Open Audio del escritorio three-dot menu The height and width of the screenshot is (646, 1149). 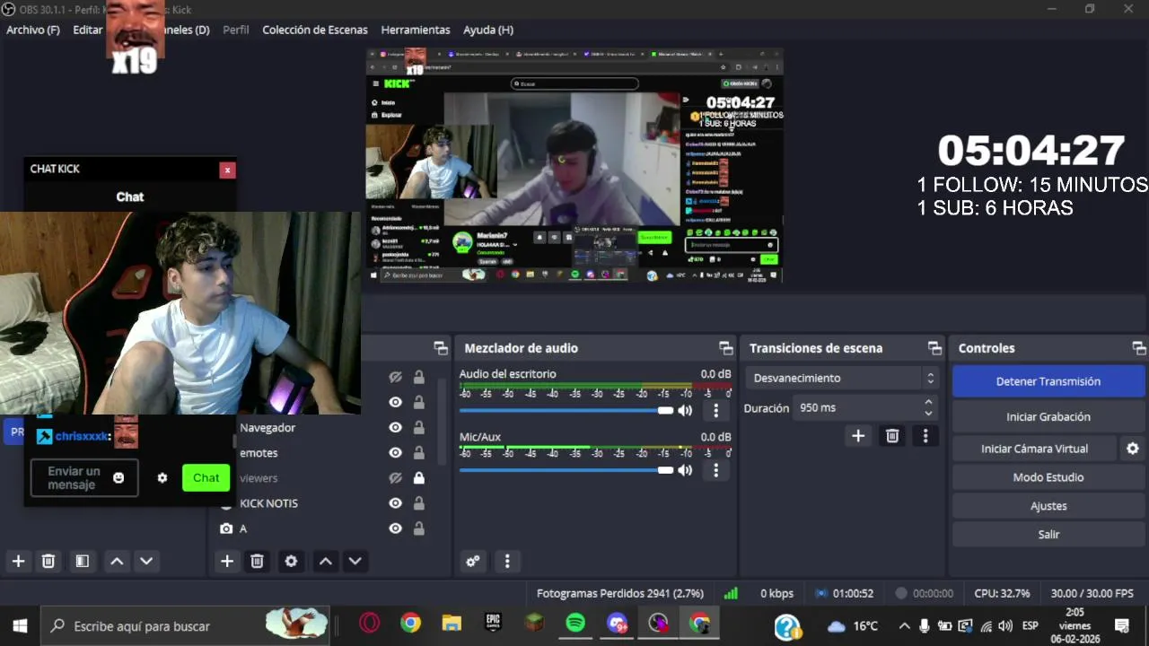[715, 410]
